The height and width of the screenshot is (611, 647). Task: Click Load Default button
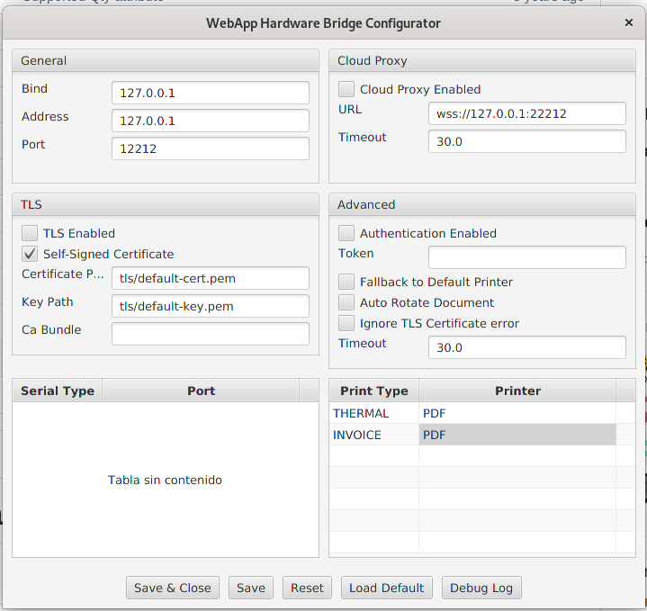coord(387,588)
